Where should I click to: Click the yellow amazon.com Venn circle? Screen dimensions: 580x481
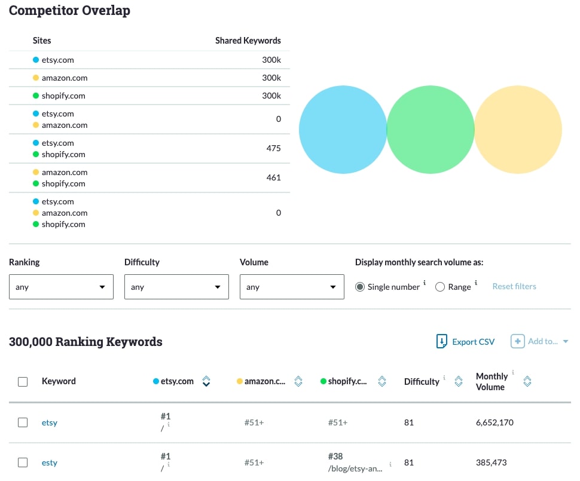point(518,130)
